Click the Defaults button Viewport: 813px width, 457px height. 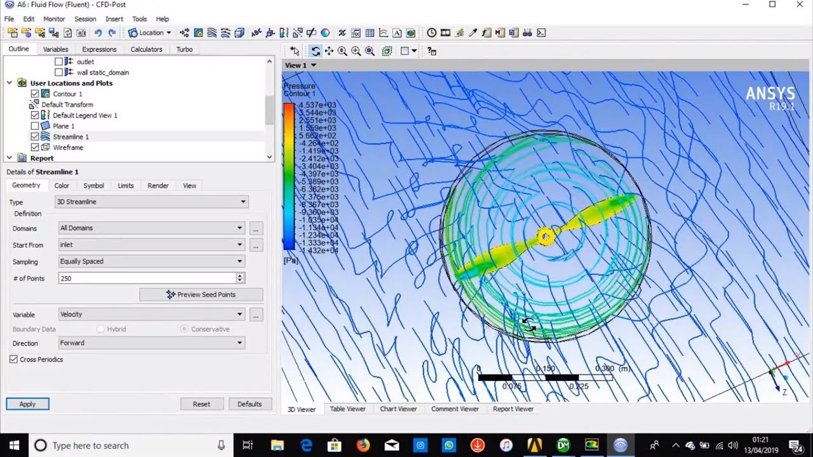pyautogui.click(x=250, y=404)
